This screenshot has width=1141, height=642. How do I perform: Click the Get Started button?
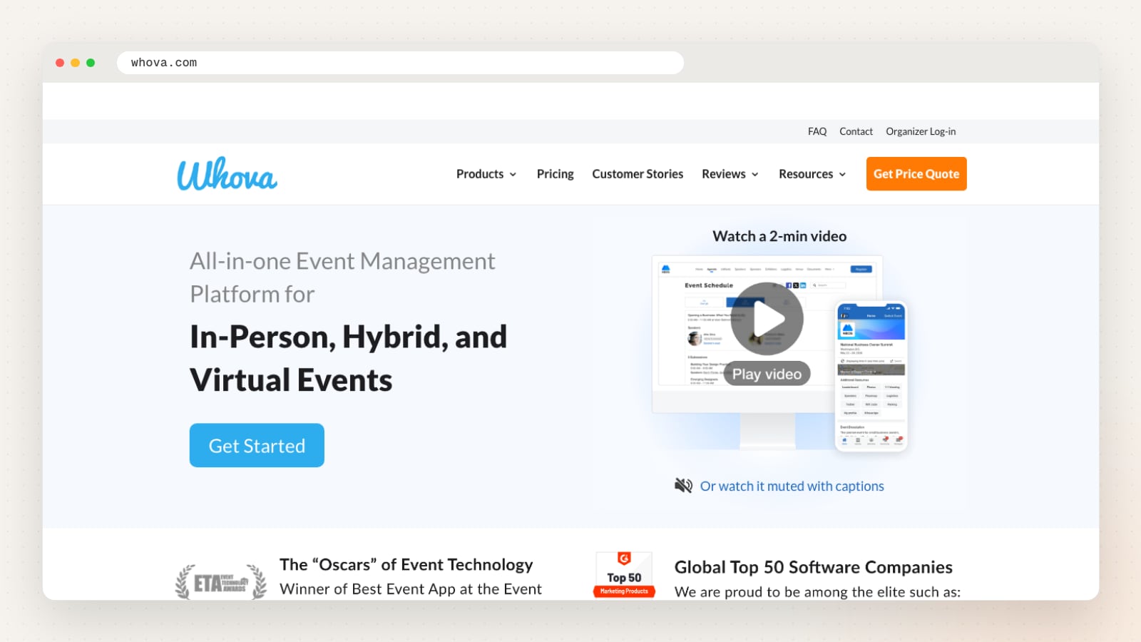pyautogui.click(x=257, y=445)
